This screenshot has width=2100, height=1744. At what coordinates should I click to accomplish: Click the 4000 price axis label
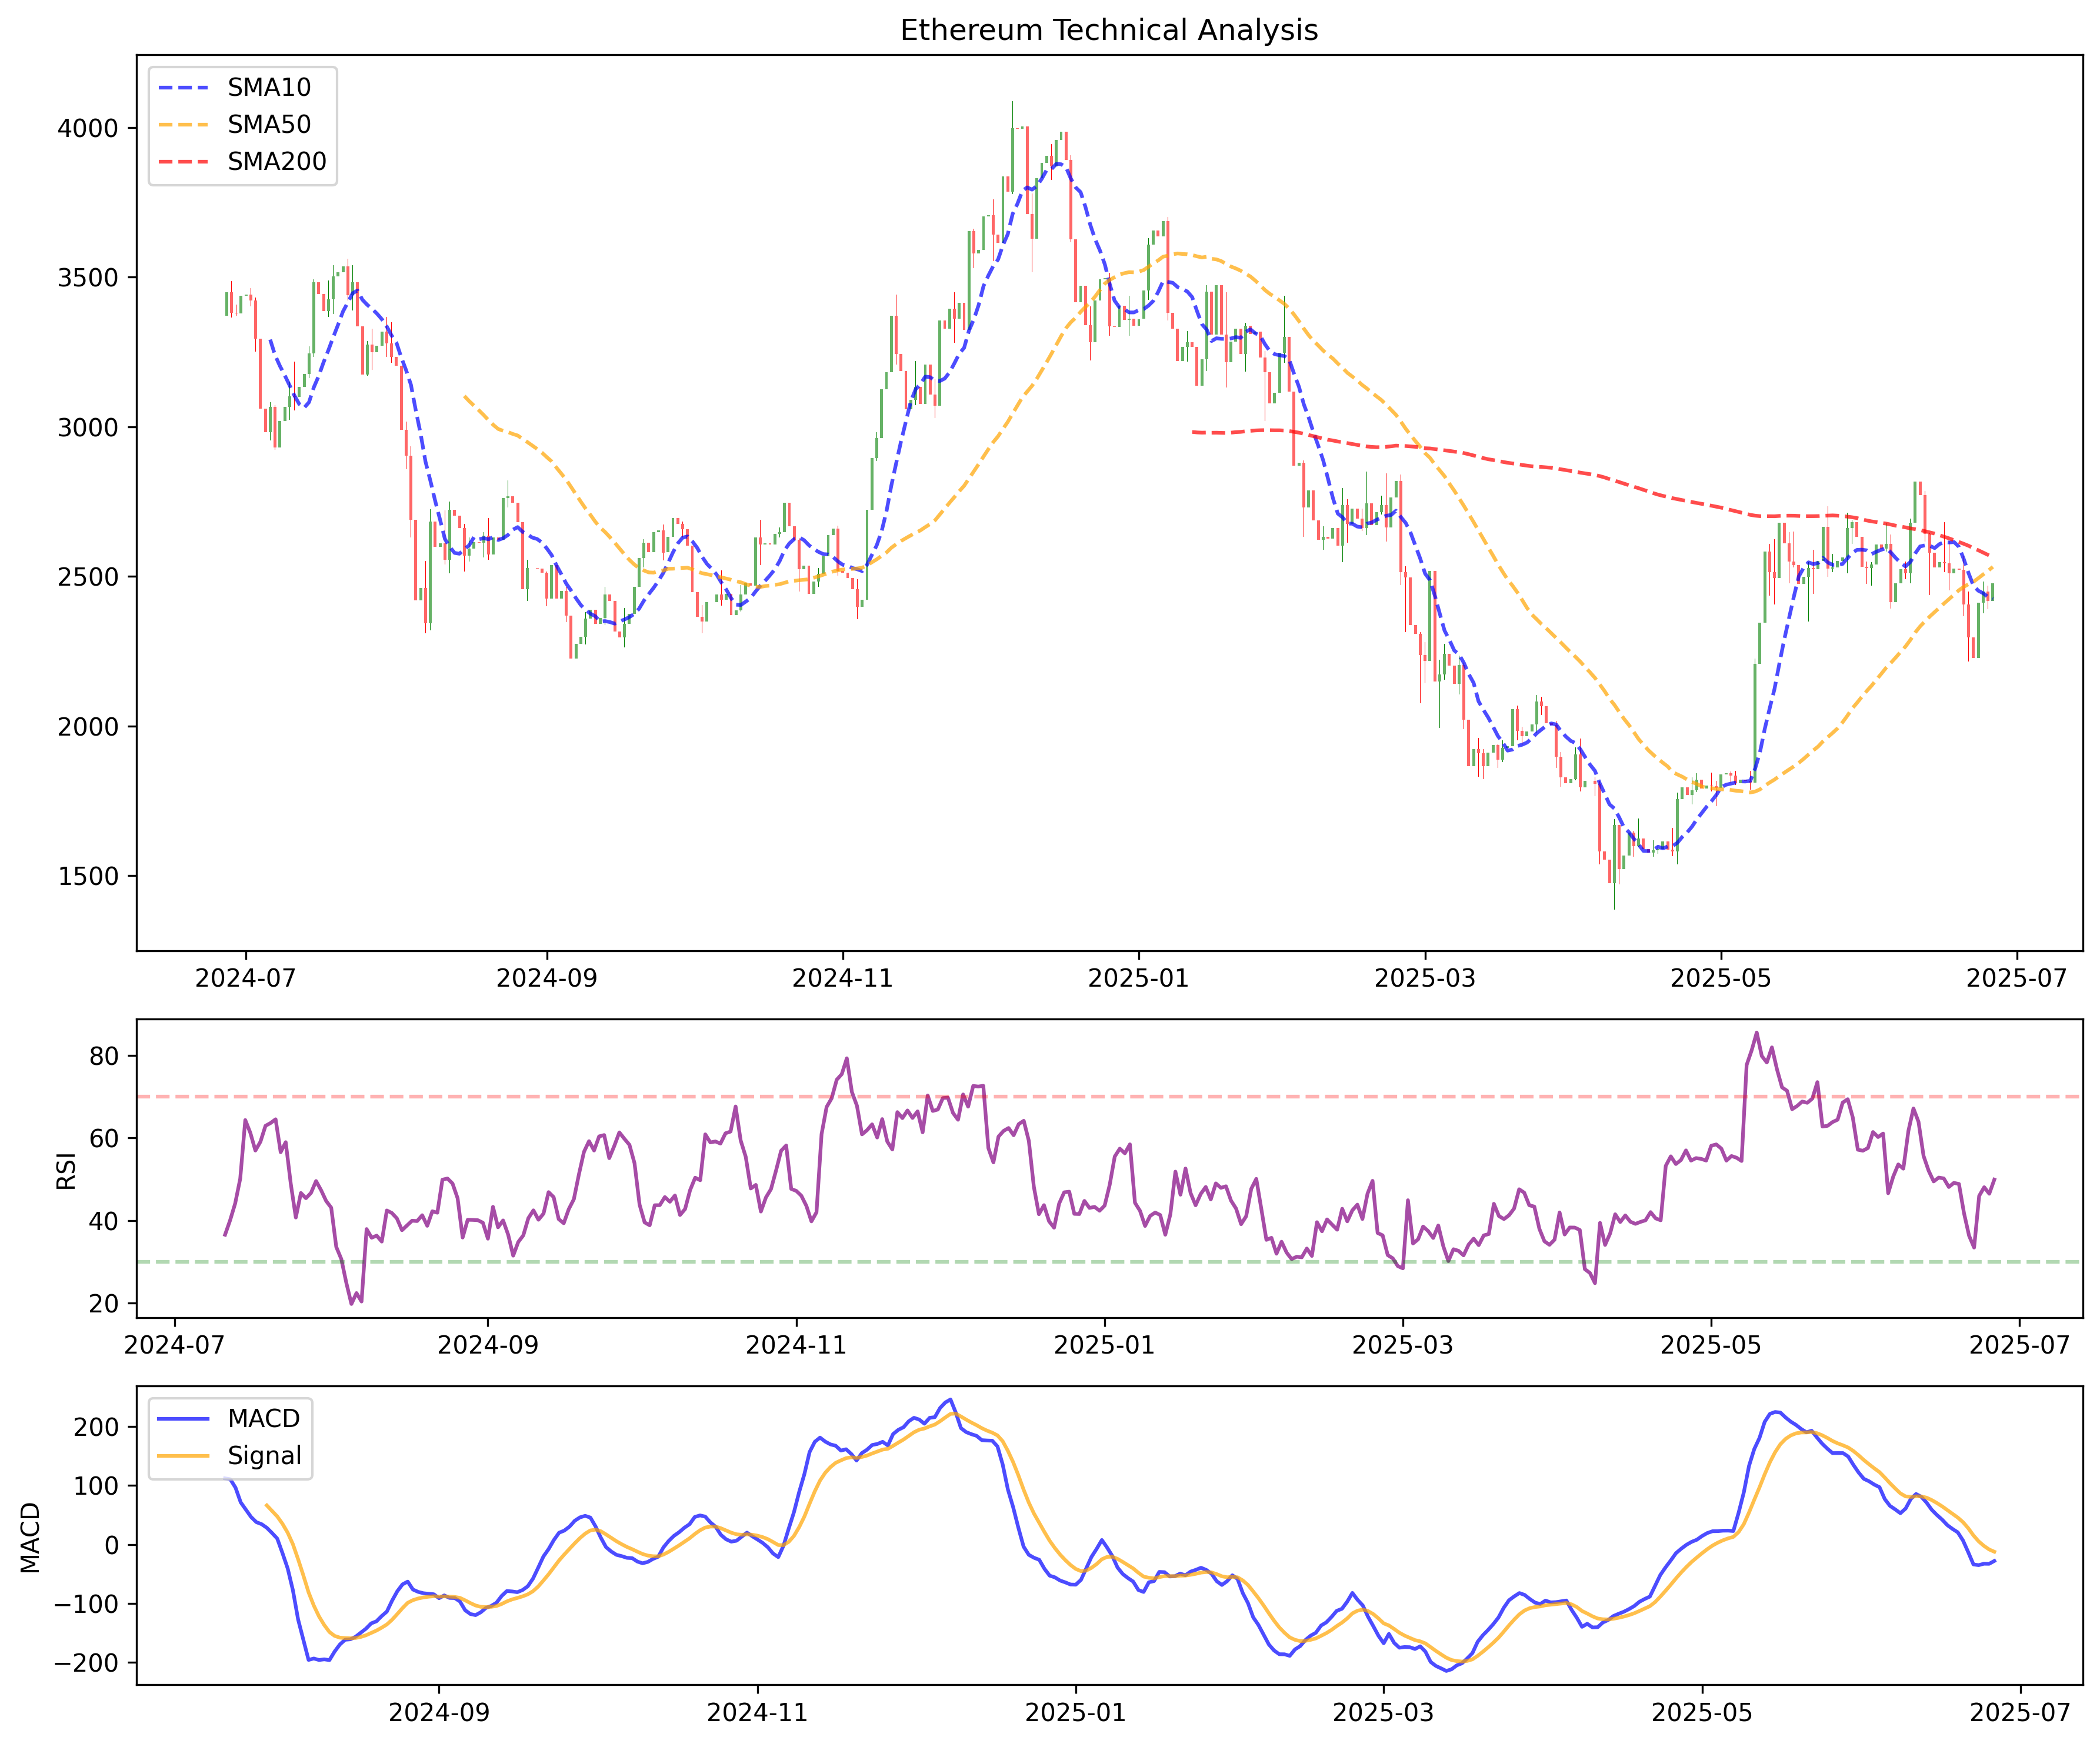[x=88, y=129]
